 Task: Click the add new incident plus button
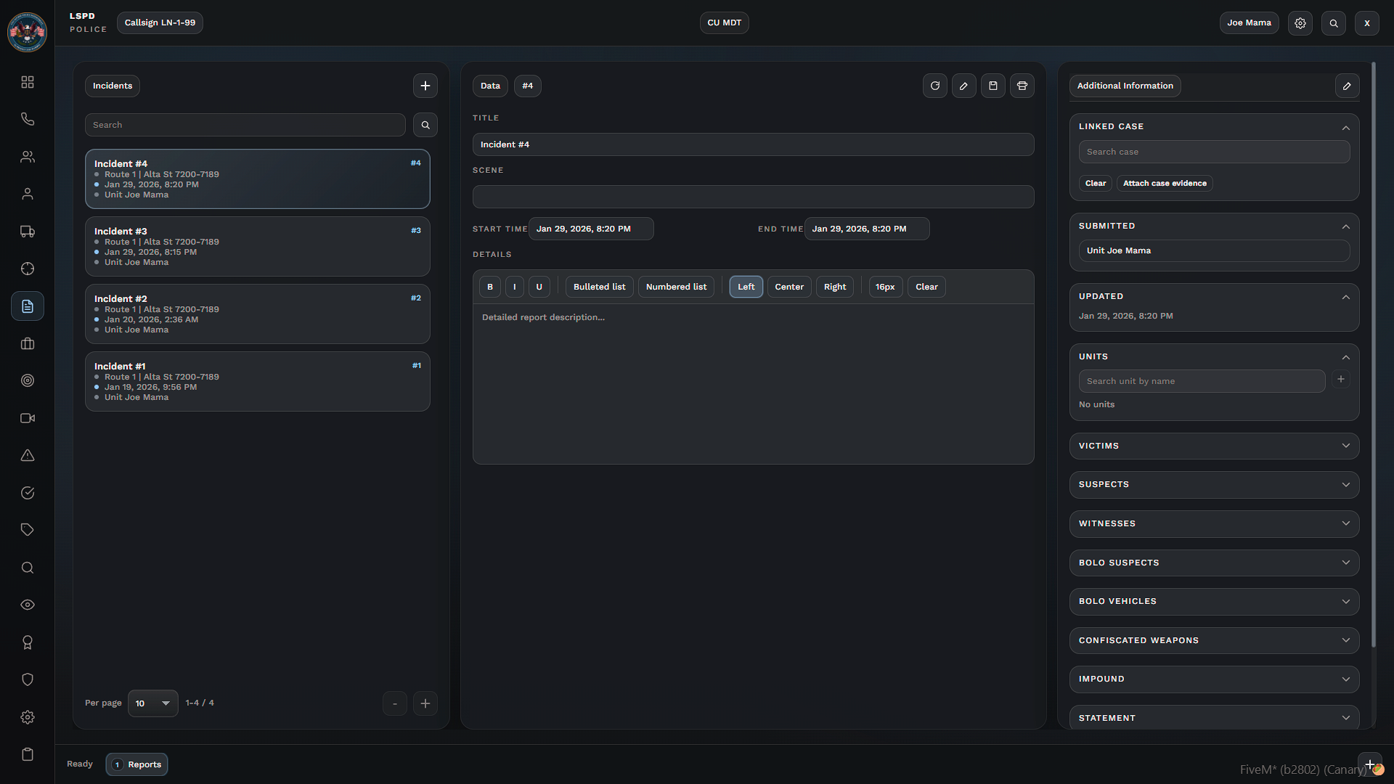[x=425, y=86]
